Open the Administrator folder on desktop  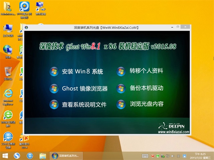(x=8, y=8)
